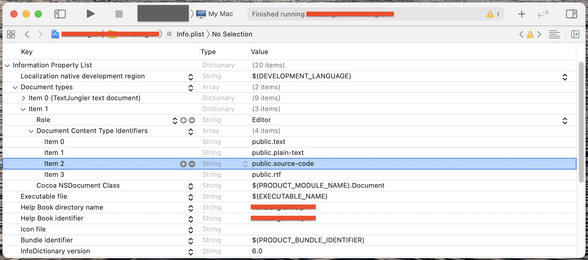Viewport: 588px width, 260px height.
Task: Select the My Mac run destination
Action: coord(215,14)
